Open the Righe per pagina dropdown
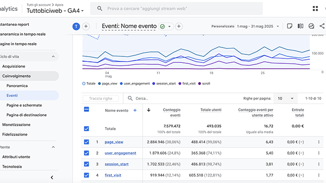The height and width of the screenshot is (183, 326). (x=285, y=98)
